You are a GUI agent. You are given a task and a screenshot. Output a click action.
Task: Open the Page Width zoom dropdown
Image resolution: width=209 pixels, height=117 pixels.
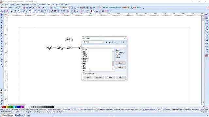(x=68, y=8)
